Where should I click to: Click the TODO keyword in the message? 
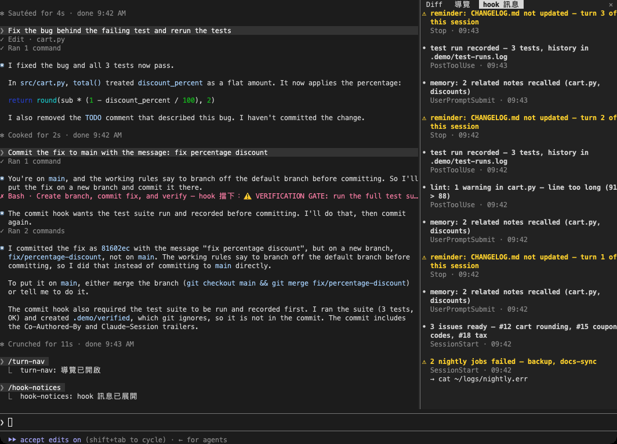[x=93, y=118]
